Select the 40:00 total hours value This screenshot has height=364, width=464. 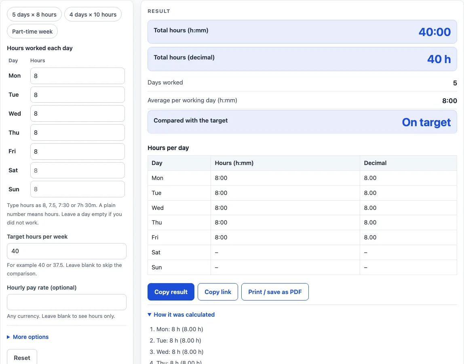[x=434, y=32]
